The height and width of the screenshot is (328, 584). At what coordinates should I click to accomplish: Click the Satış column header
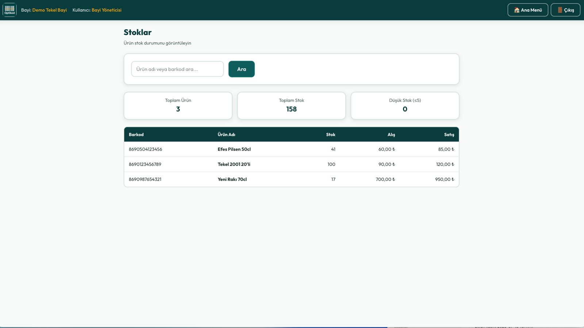[449, 135]
